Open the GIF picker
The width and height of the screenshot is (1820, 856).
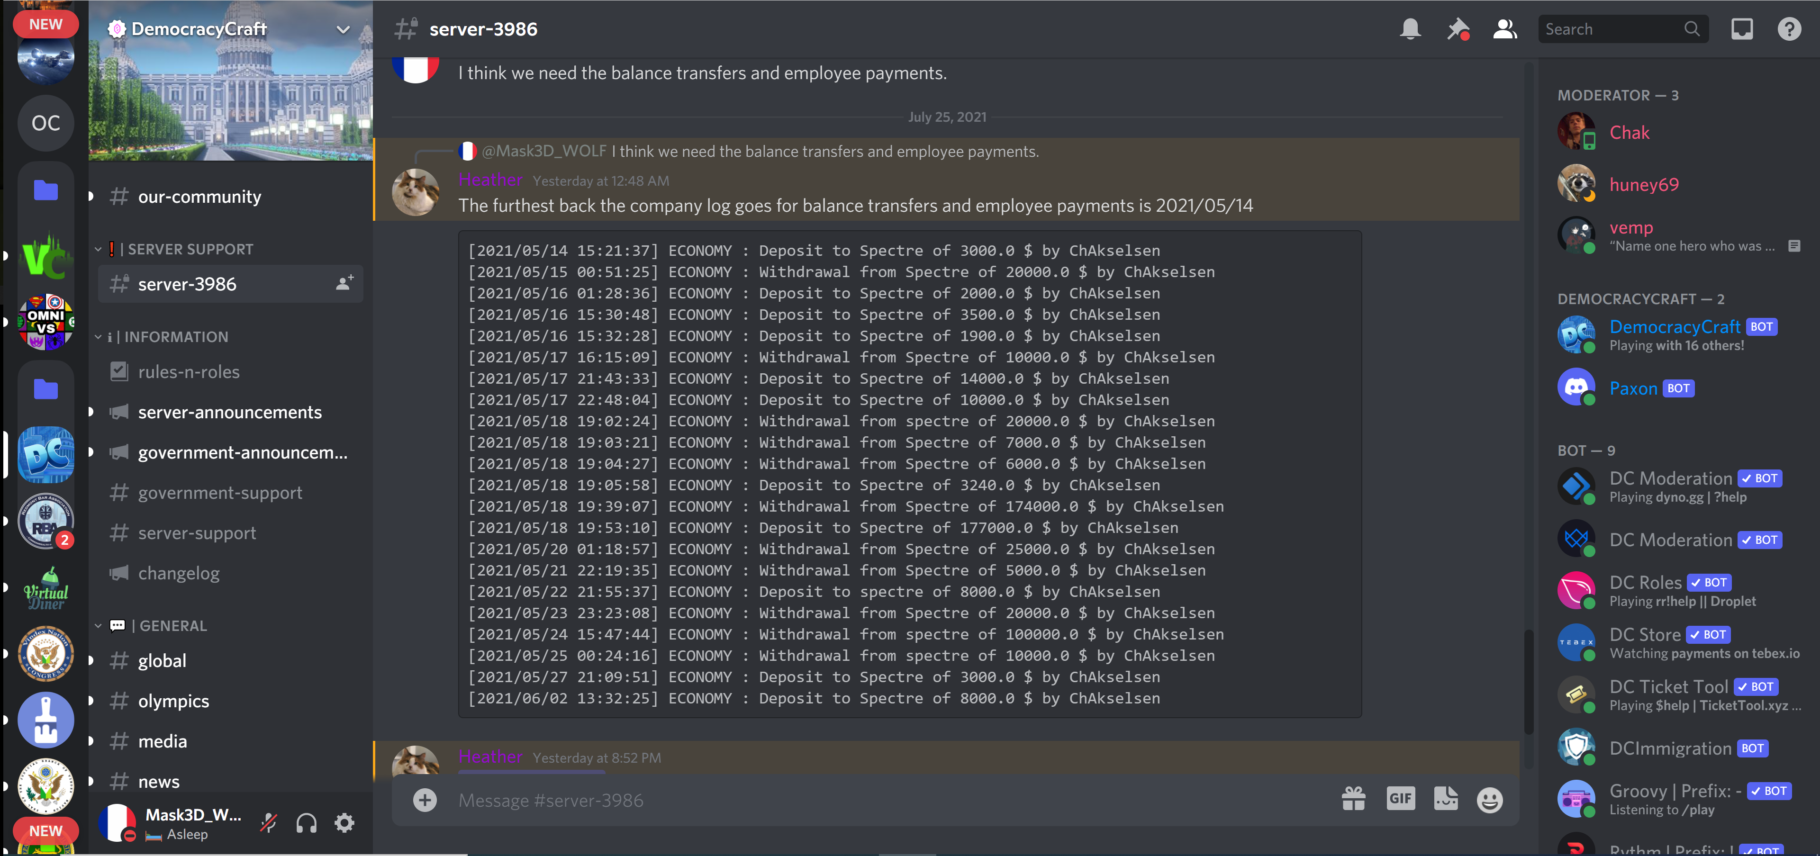click(1400, 799)
